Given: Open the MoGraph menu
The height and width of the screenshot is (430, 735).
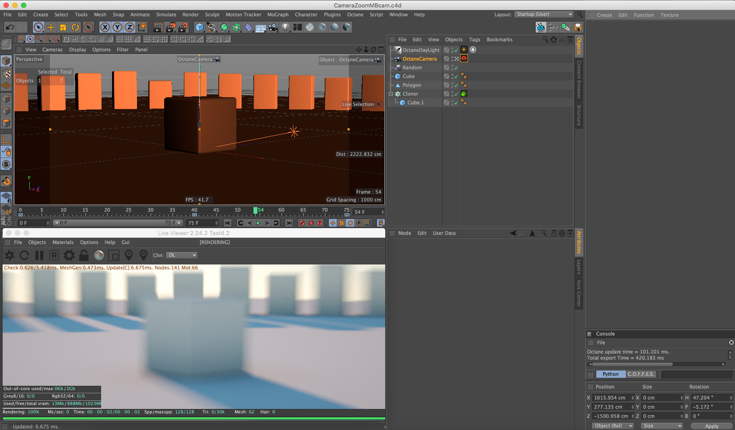Looking at the screenshot, I should coord(278,14).
